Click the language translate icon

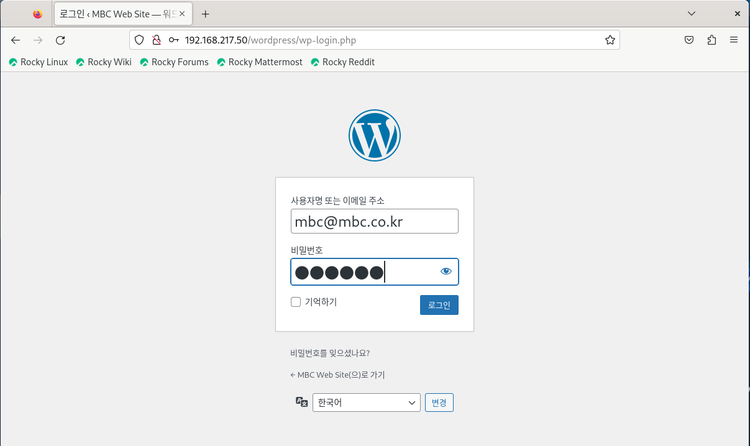(302, 402)
